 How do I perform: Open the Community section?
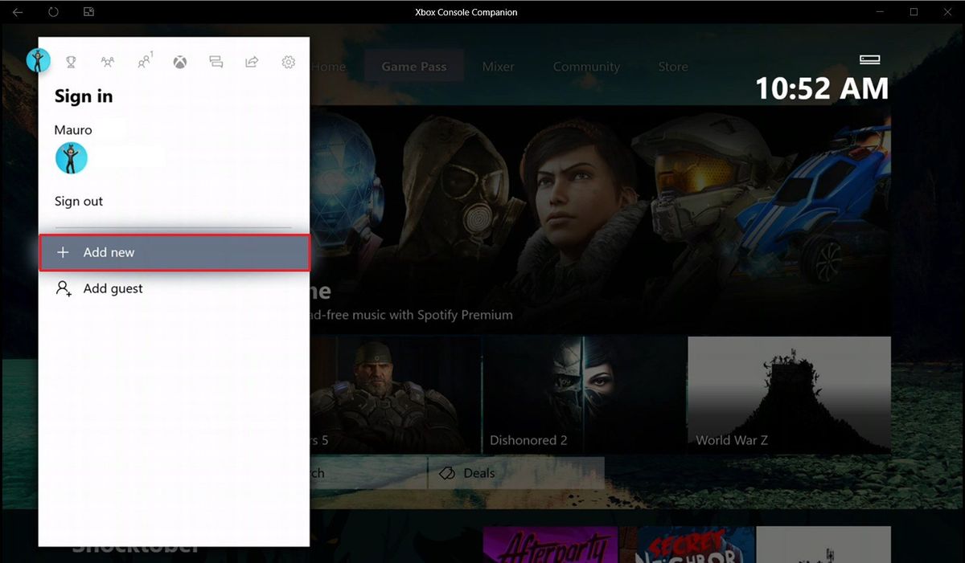586,66
